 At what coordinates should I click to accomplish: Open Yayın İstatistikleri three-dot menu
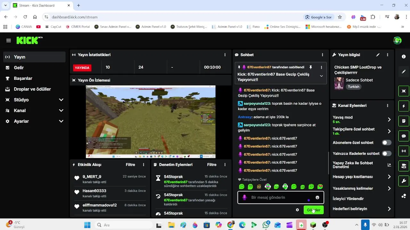coord(225,55)
